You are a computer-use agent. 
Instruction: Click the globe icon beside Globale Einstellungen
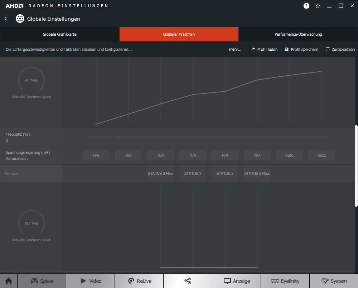point(20,19)
